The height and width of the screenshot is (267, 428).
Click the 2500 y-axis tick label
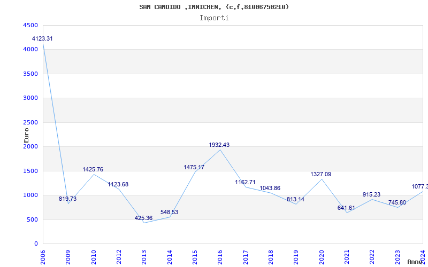click(x=30, y=123)
